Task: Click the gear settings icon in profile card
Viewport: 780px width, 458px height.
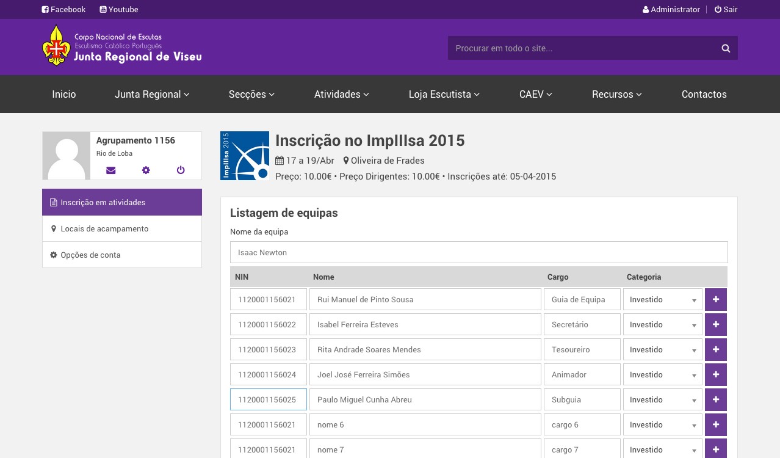Action: click(146, 170)
